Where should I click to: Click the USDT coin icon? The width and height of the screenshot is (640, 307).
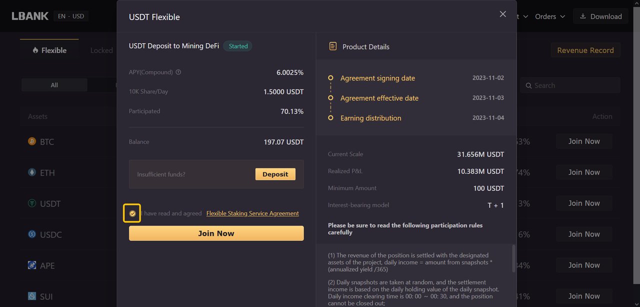point(32,203)
